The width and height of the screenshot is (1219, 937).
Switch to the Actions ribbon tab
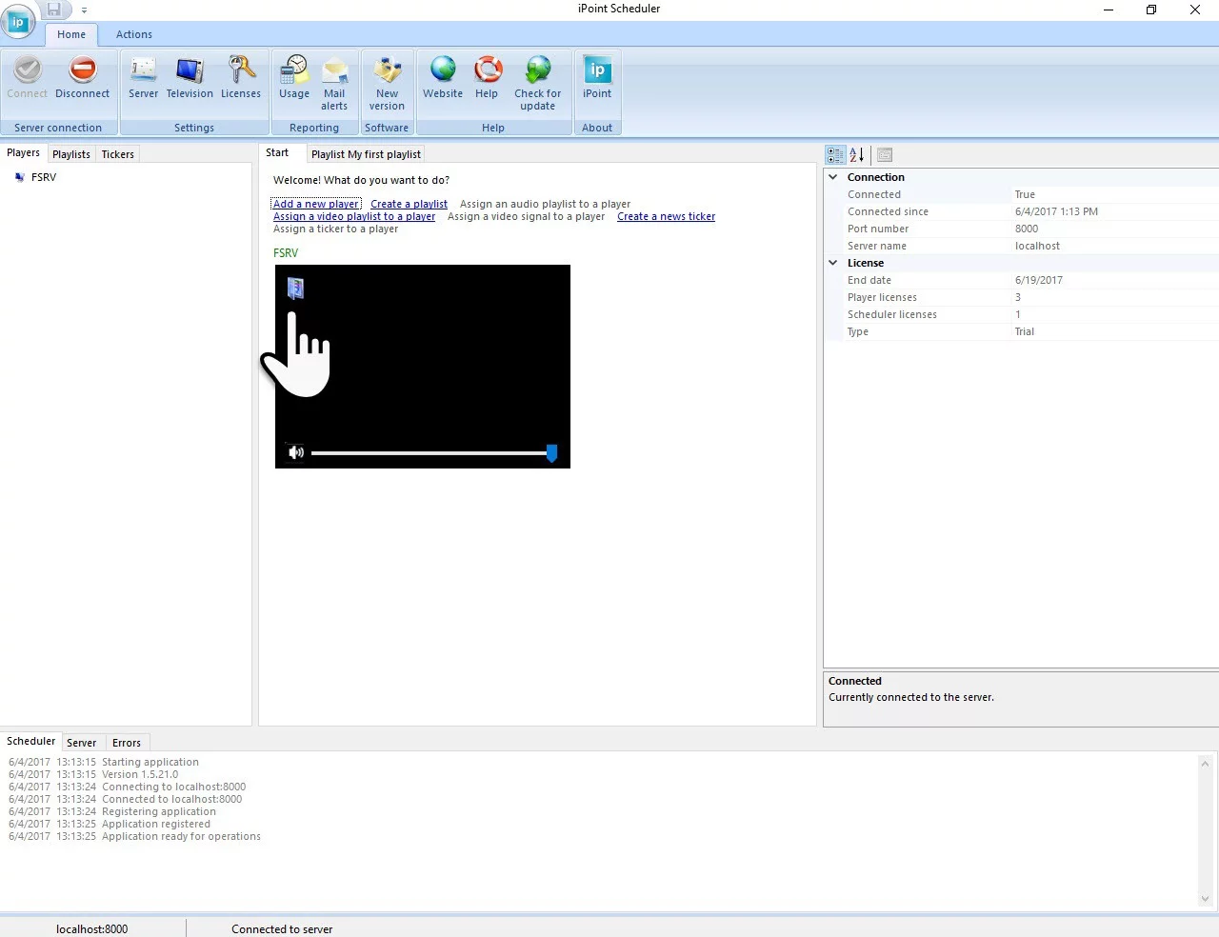coord(133,34)
